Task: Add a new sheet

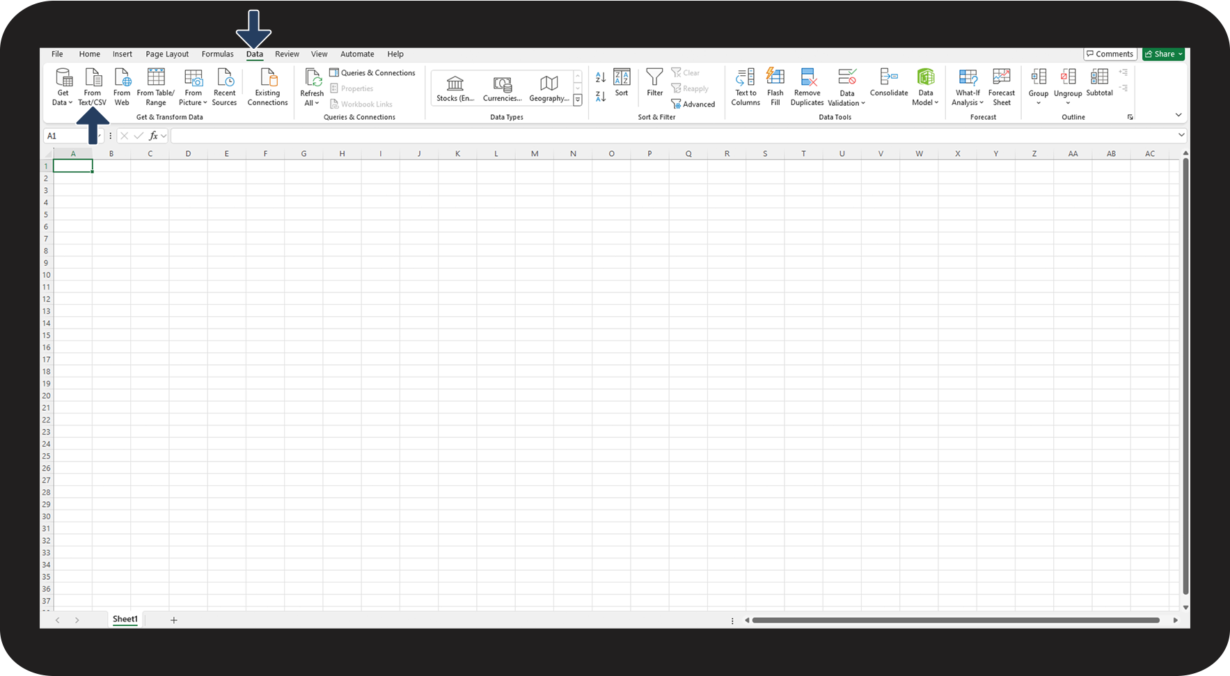Action: [174, 620]
